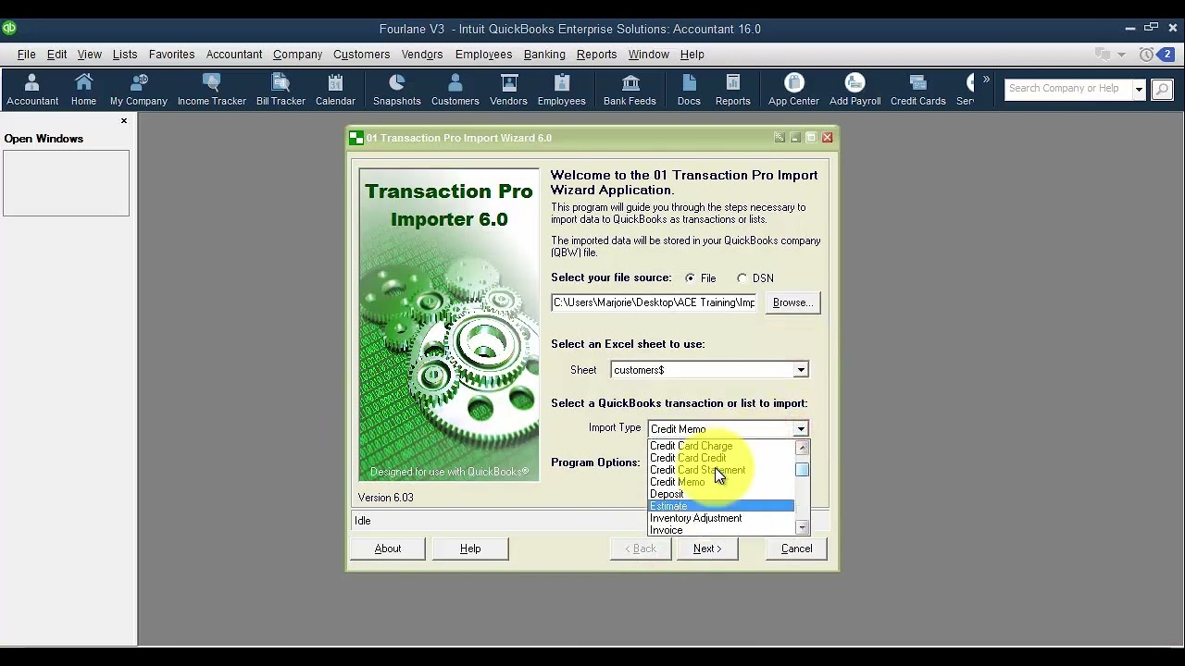Choose Credit Memo in the import list

click(677, 482)
